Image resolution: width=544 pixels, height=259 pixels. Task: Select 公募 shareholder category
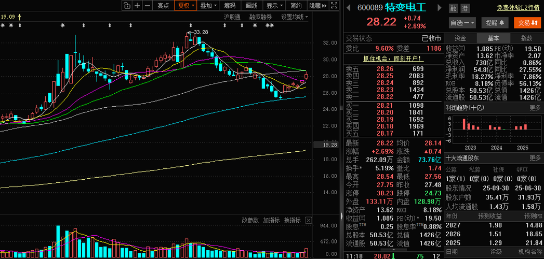[451, 170]
